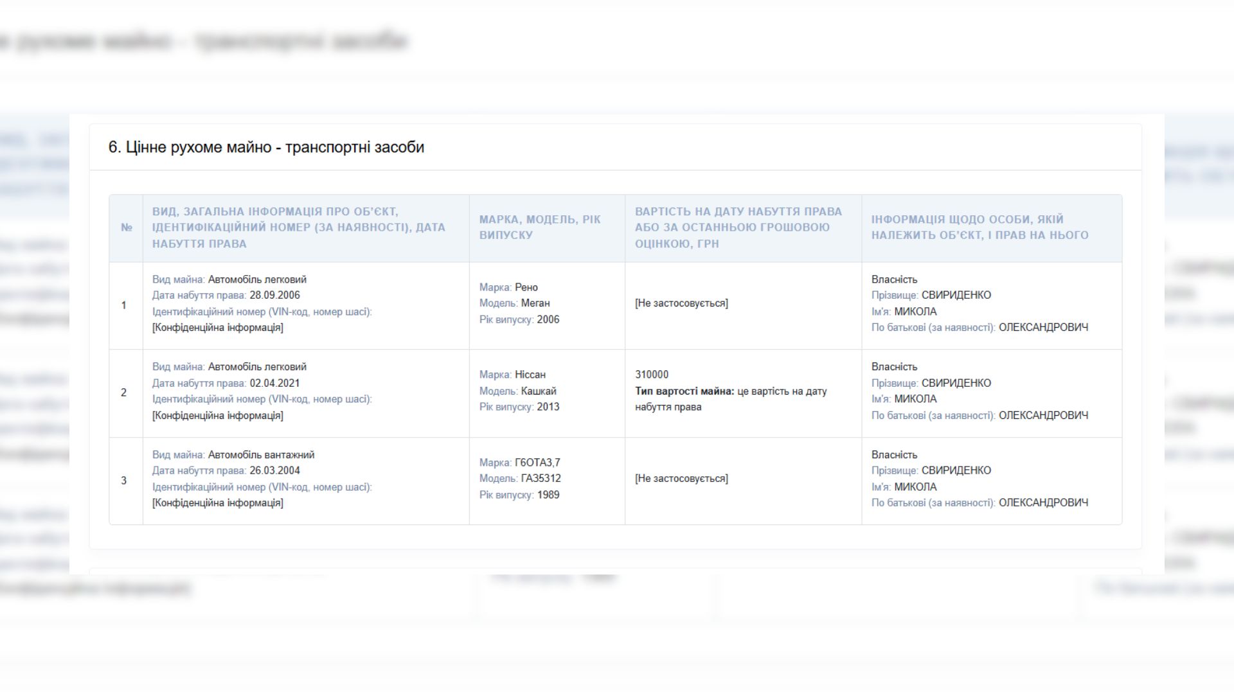Viewport: 1234px width, 694px height.
Task: Click the 'Рено' brand value
Action: coord(526,287)
